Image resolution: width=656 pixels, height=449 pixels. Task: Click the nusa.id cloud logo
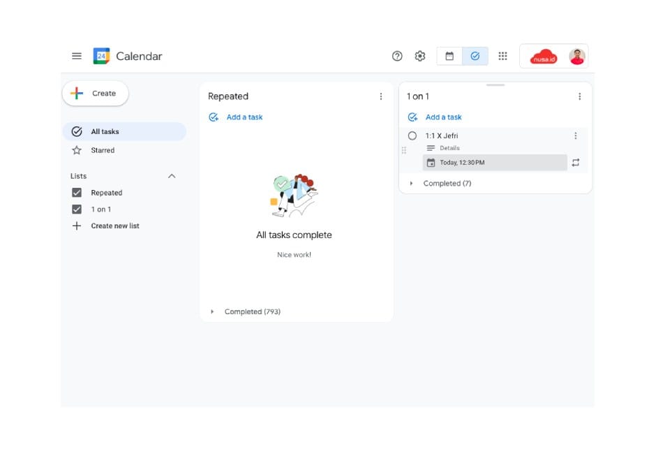[x=544, y=57]
